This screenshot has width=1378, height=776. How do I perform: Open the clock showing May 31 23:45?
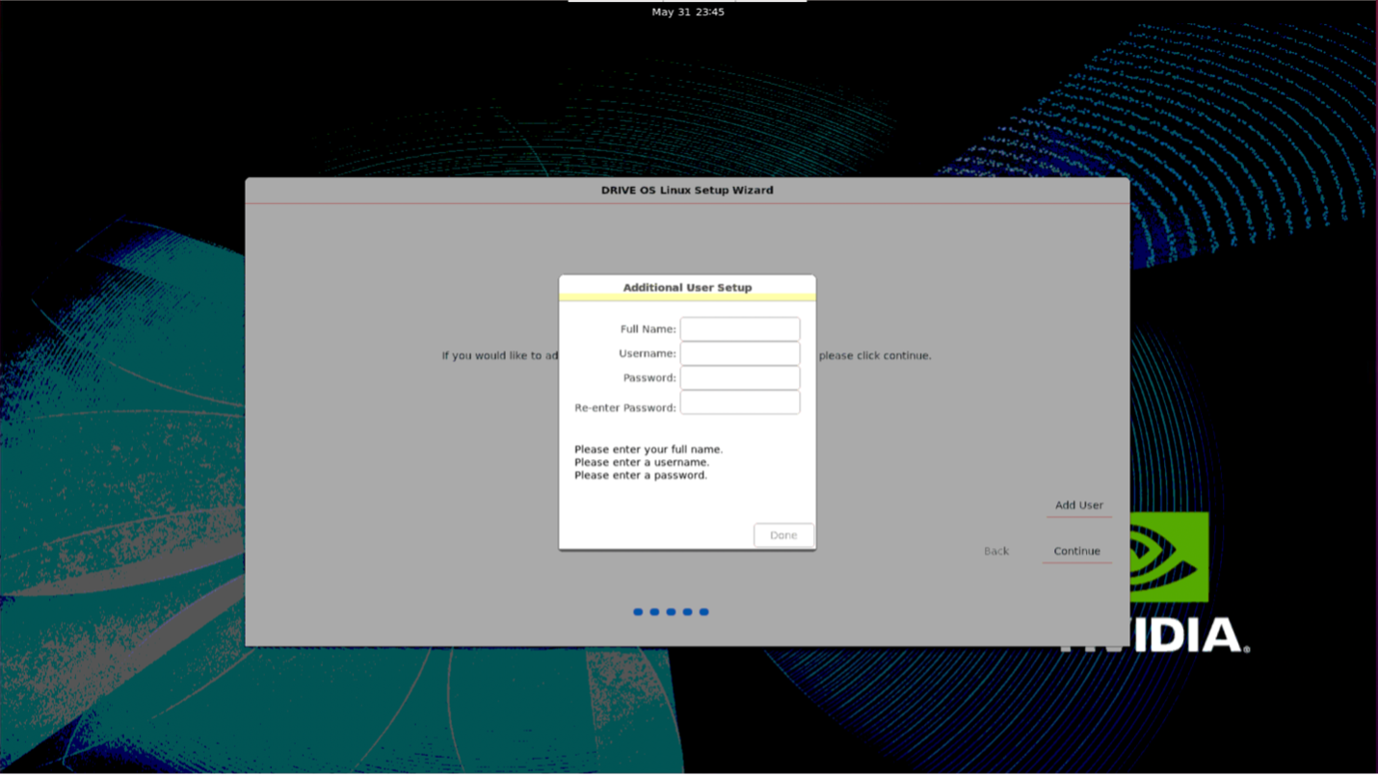688,13
